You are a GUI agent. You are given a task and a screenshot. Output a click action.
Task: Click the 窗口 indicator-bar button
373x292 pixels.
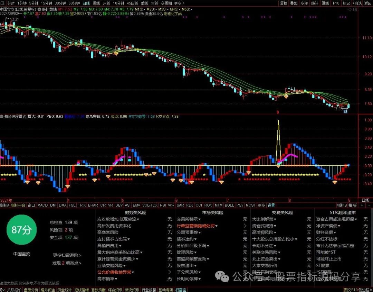tap(31, 205)
